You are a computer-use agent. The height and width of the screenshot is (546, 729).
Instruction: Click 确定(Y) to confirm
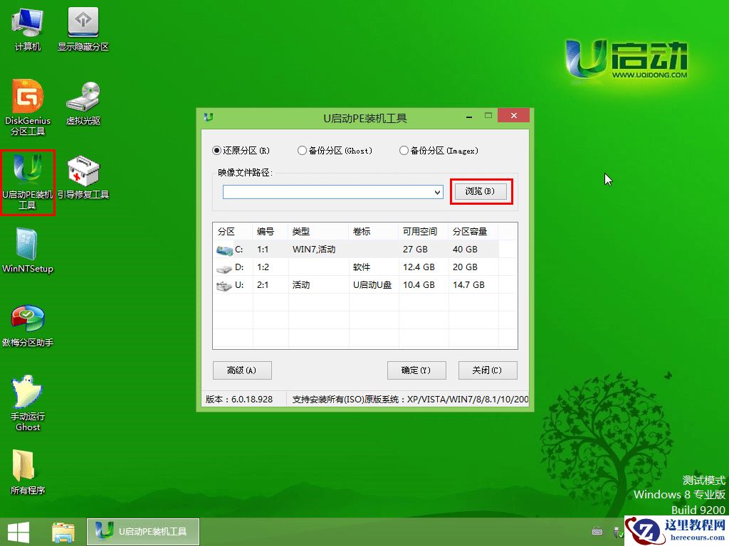coord(416,370)
